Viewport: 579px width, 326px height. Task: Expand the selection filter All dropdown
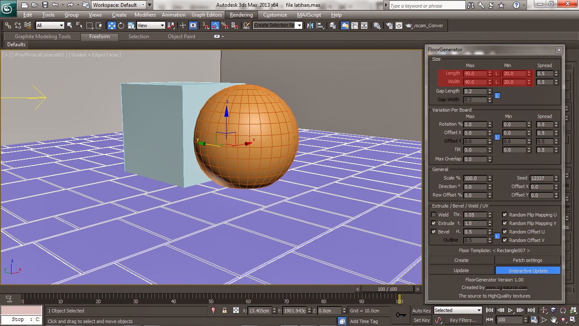[x=50, y=25]
